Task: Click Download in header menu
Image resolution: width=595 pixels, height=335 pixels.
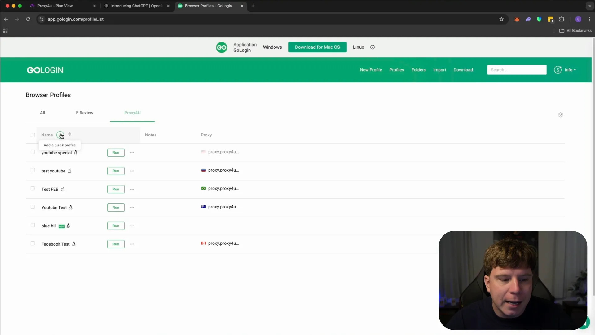Action: tap(463, 70)
